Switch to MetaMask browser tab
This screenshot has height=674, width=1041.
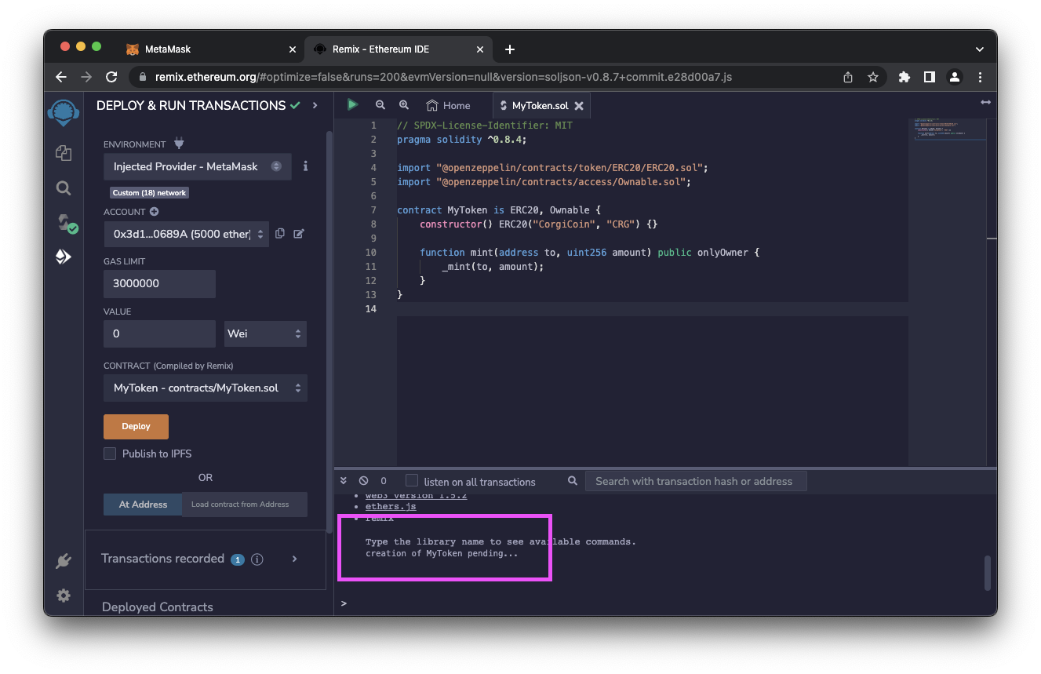212,49
